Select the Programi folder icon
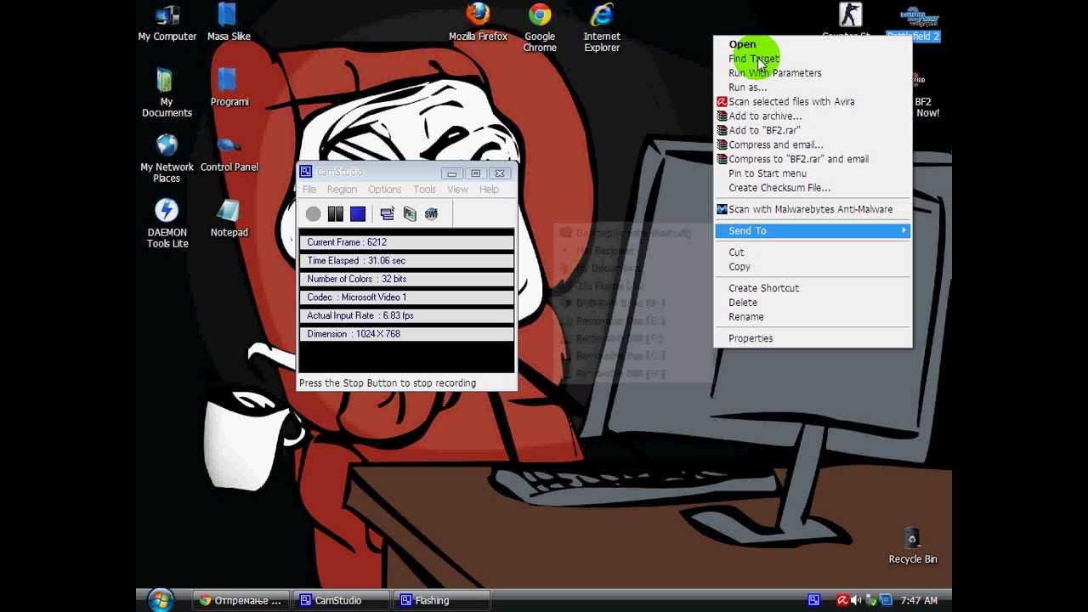The image size is (1088, 612). [x=229, y=88]
